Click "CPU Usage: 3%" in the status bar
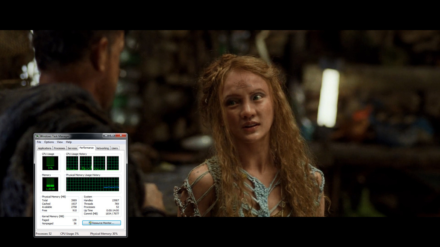Image resolution: width=440 pixels, height=247 pixels. [x=70, y=234]
